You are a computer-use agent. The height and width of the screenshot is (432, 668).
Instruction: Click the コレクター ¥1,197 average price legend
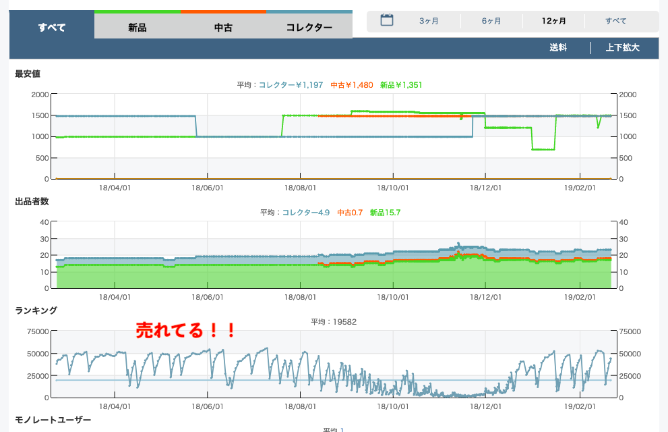[291, 85]
